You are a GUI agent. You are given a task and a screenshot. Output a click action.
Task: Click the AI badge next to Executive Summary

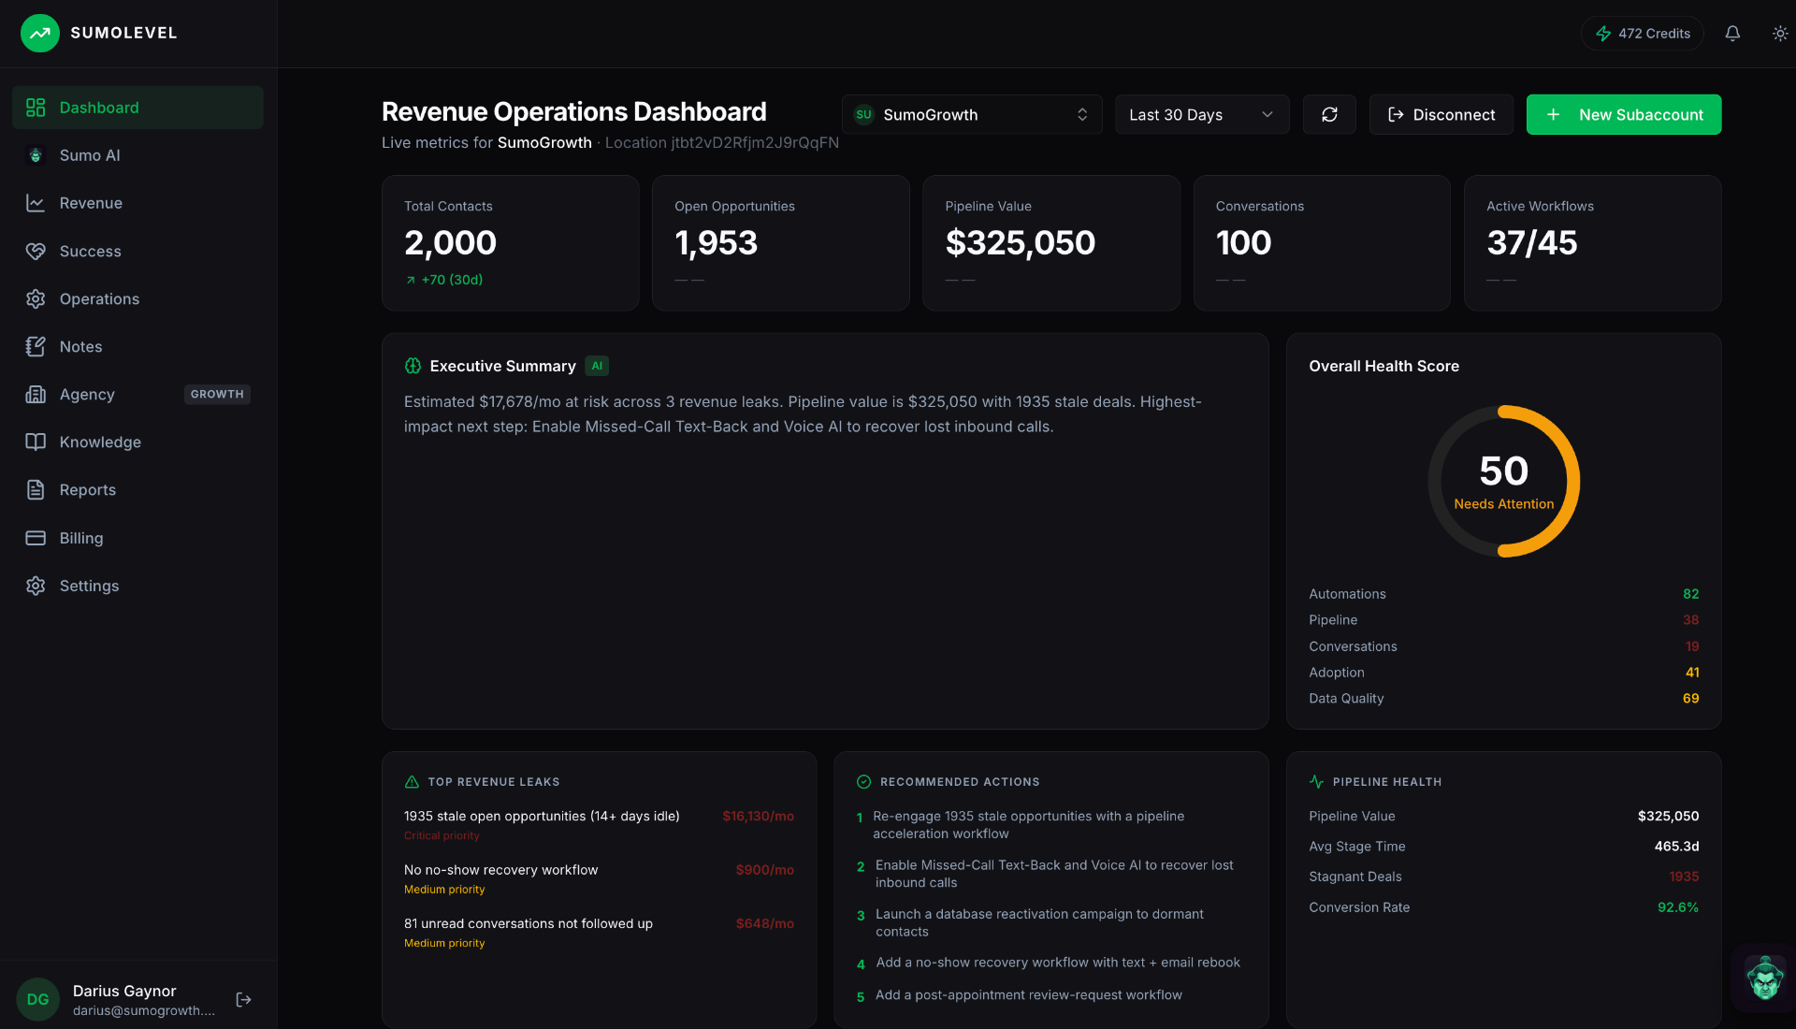[597, 366]
